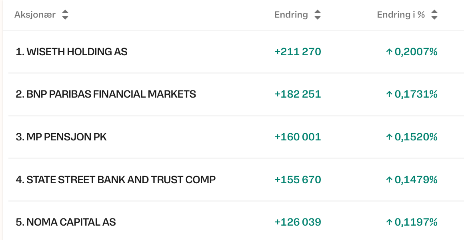This screenshot has height=240, width=464.
Task: Click up arrow beside 0,1479%
Action: click(389, 180)
